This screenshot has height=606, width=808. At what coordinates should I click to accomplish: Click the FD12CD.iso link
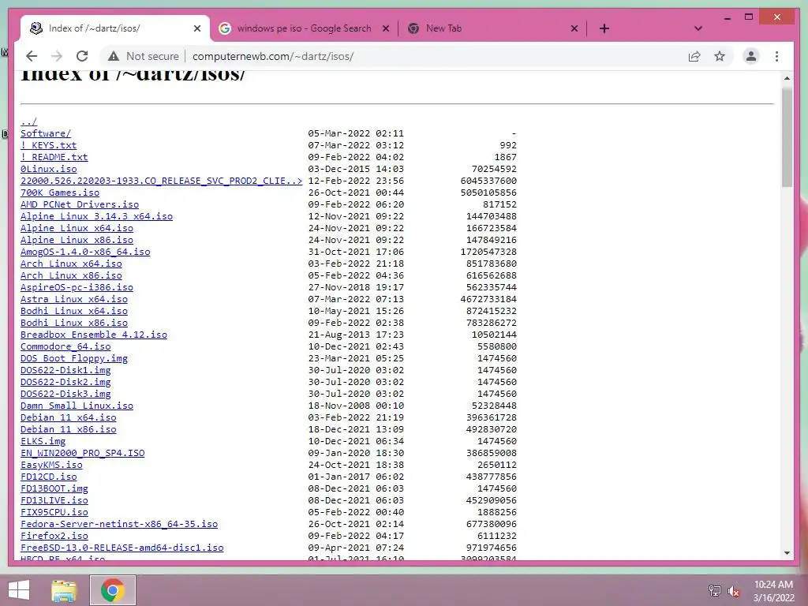tap(48, 477)
